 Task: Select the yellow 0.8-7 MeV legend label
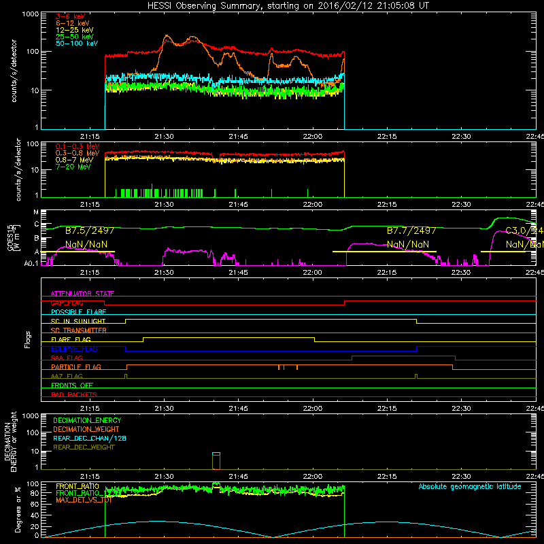pos(75,160)
